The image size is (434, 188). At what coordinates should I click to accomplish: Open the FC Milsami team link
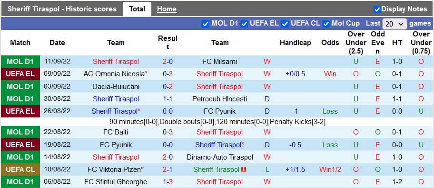point(220,62)
